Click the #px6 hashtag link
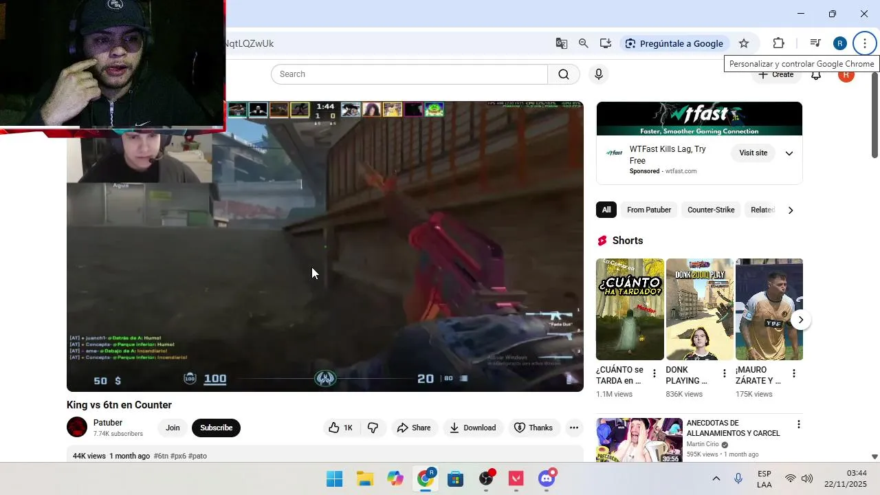The width and height of the screenshot is (880, 495). point(178,456)
